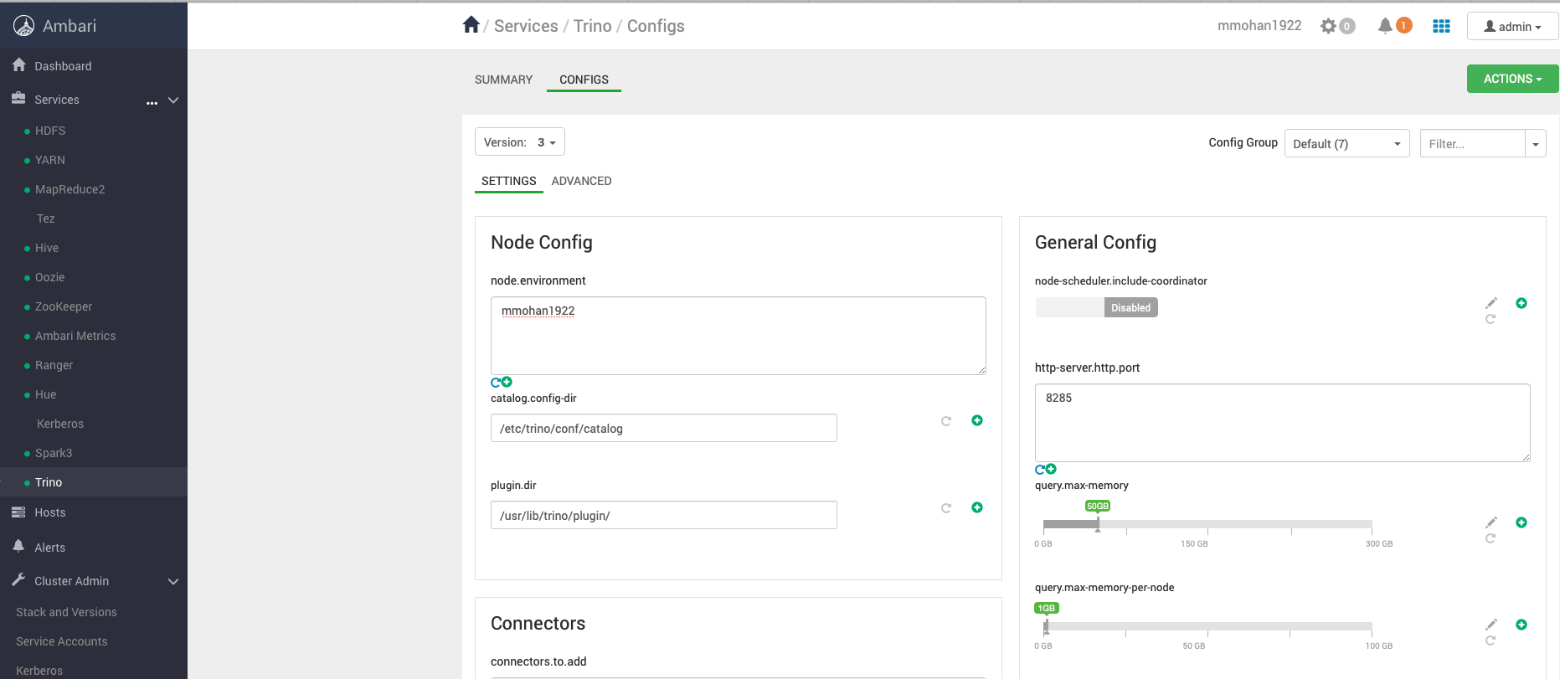1560x679 pixels.
Task: Open the MapReduce2 service
Action: (x=70, y=189)
